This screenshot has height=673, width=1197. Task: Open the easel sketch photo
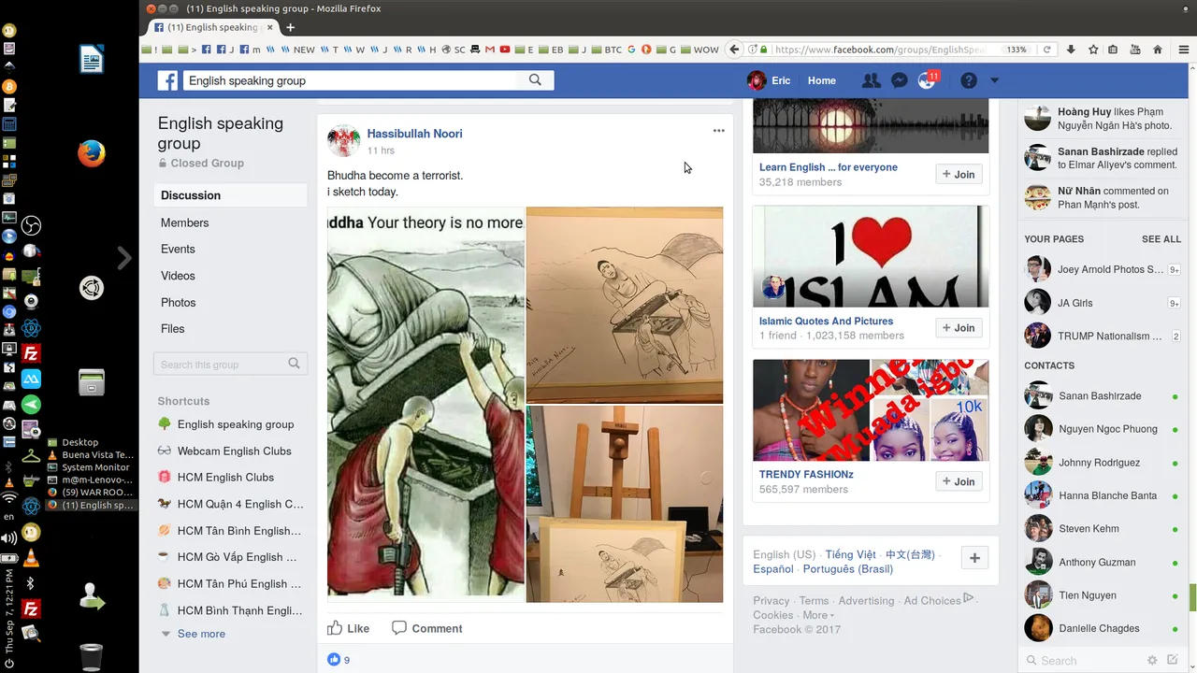coord(625,504)
